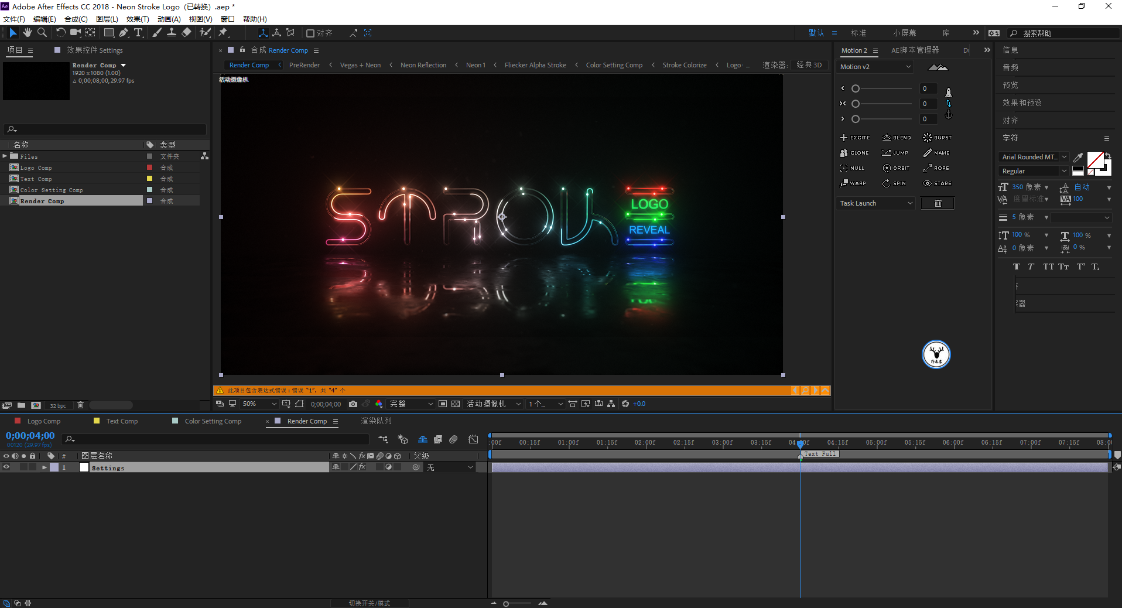1122x608 pixels.
Task: Click the project panel search field
Action: tap(105, 129)
